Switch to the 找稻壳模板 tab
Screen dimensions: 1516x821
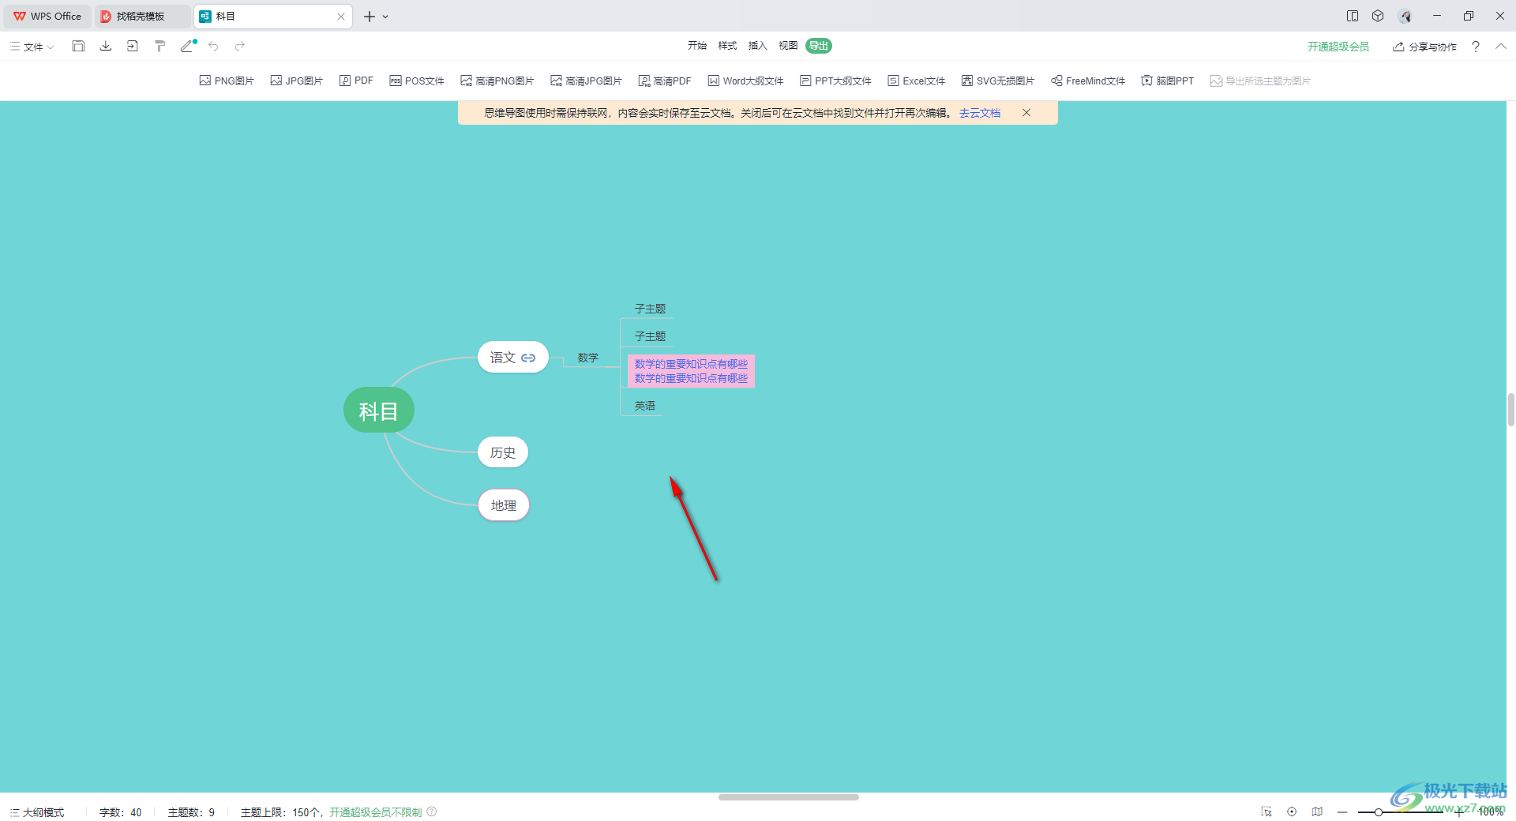(x=142, y=16)
